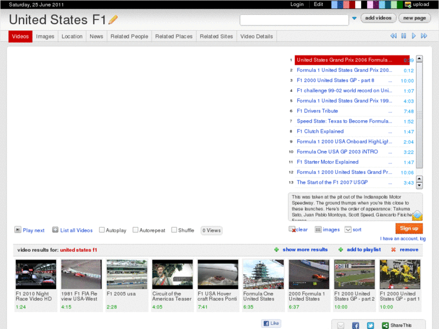The image size is (439, 329).
Task: Click the green plus beside show more results
Action: click(x=277, y=249)
